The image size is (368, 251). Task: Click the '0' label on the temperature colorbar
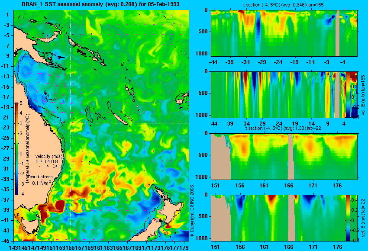21,154
